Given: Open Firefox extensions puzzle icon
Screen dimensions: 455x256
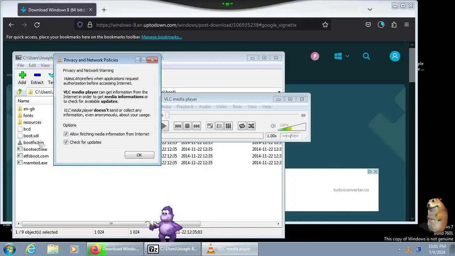Looking at the screenshot, I should tap(394, 25).
